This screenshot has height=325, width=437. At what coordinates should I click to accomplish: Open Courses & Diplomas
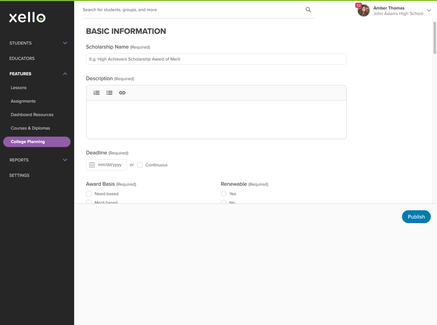[30, 128]
